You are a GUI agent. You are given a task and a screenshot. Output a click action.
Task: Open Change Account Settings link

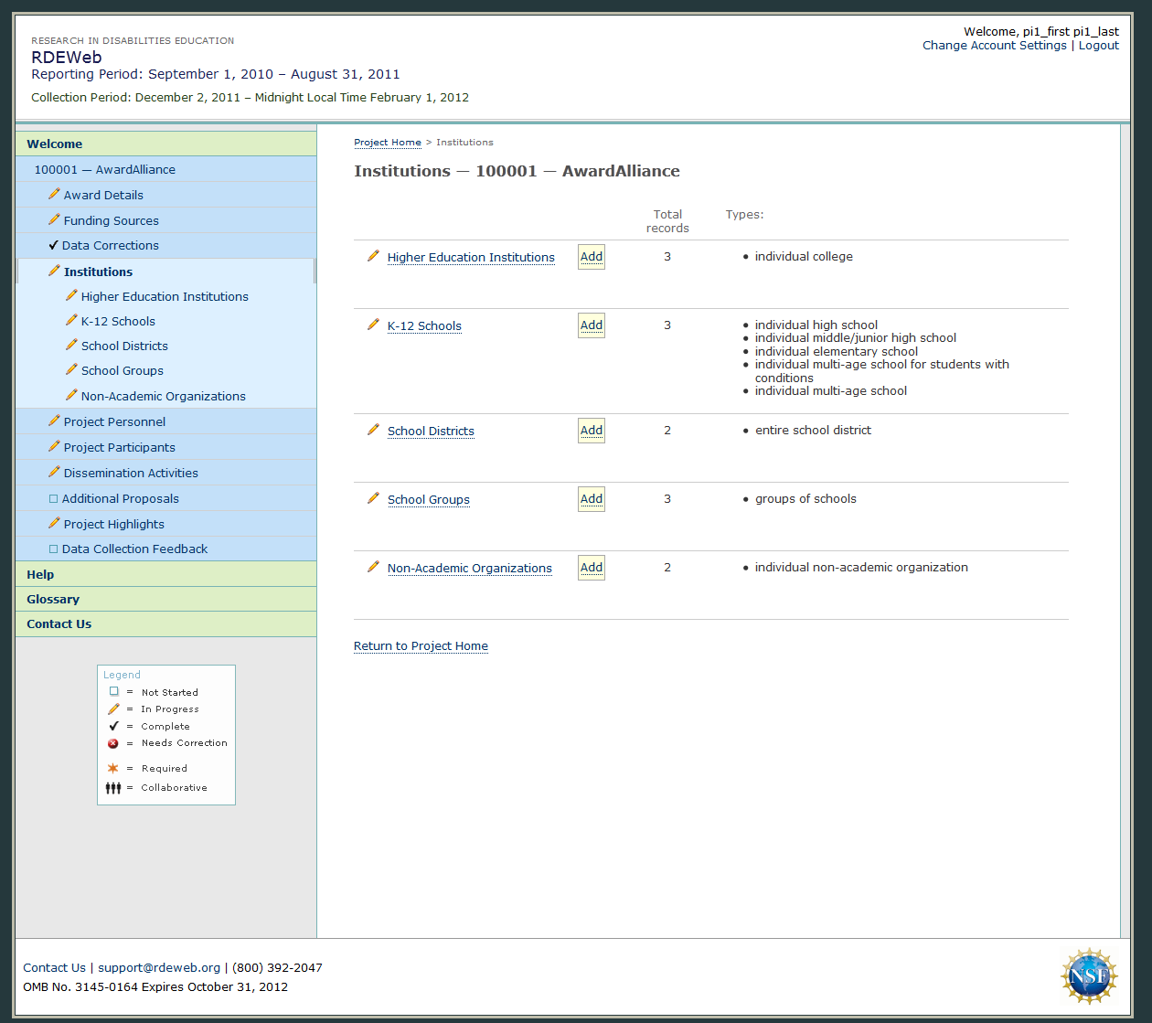point(994,46)
